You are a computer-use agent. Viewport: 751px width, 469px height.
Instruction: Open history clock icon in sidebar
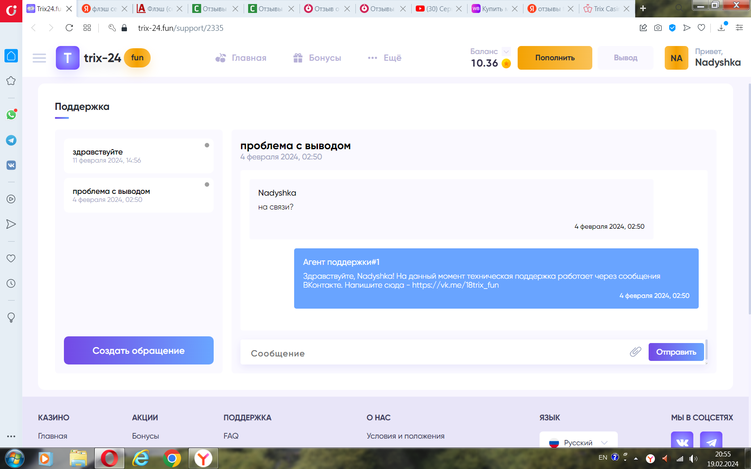pos(11,284)
